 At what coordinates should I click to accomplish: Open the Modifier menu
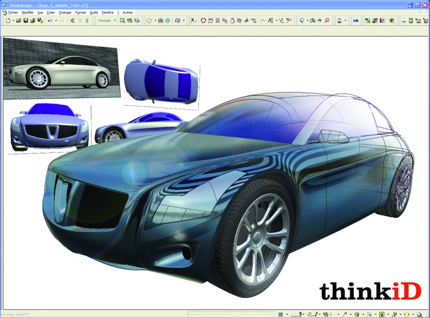coord(28,12)
